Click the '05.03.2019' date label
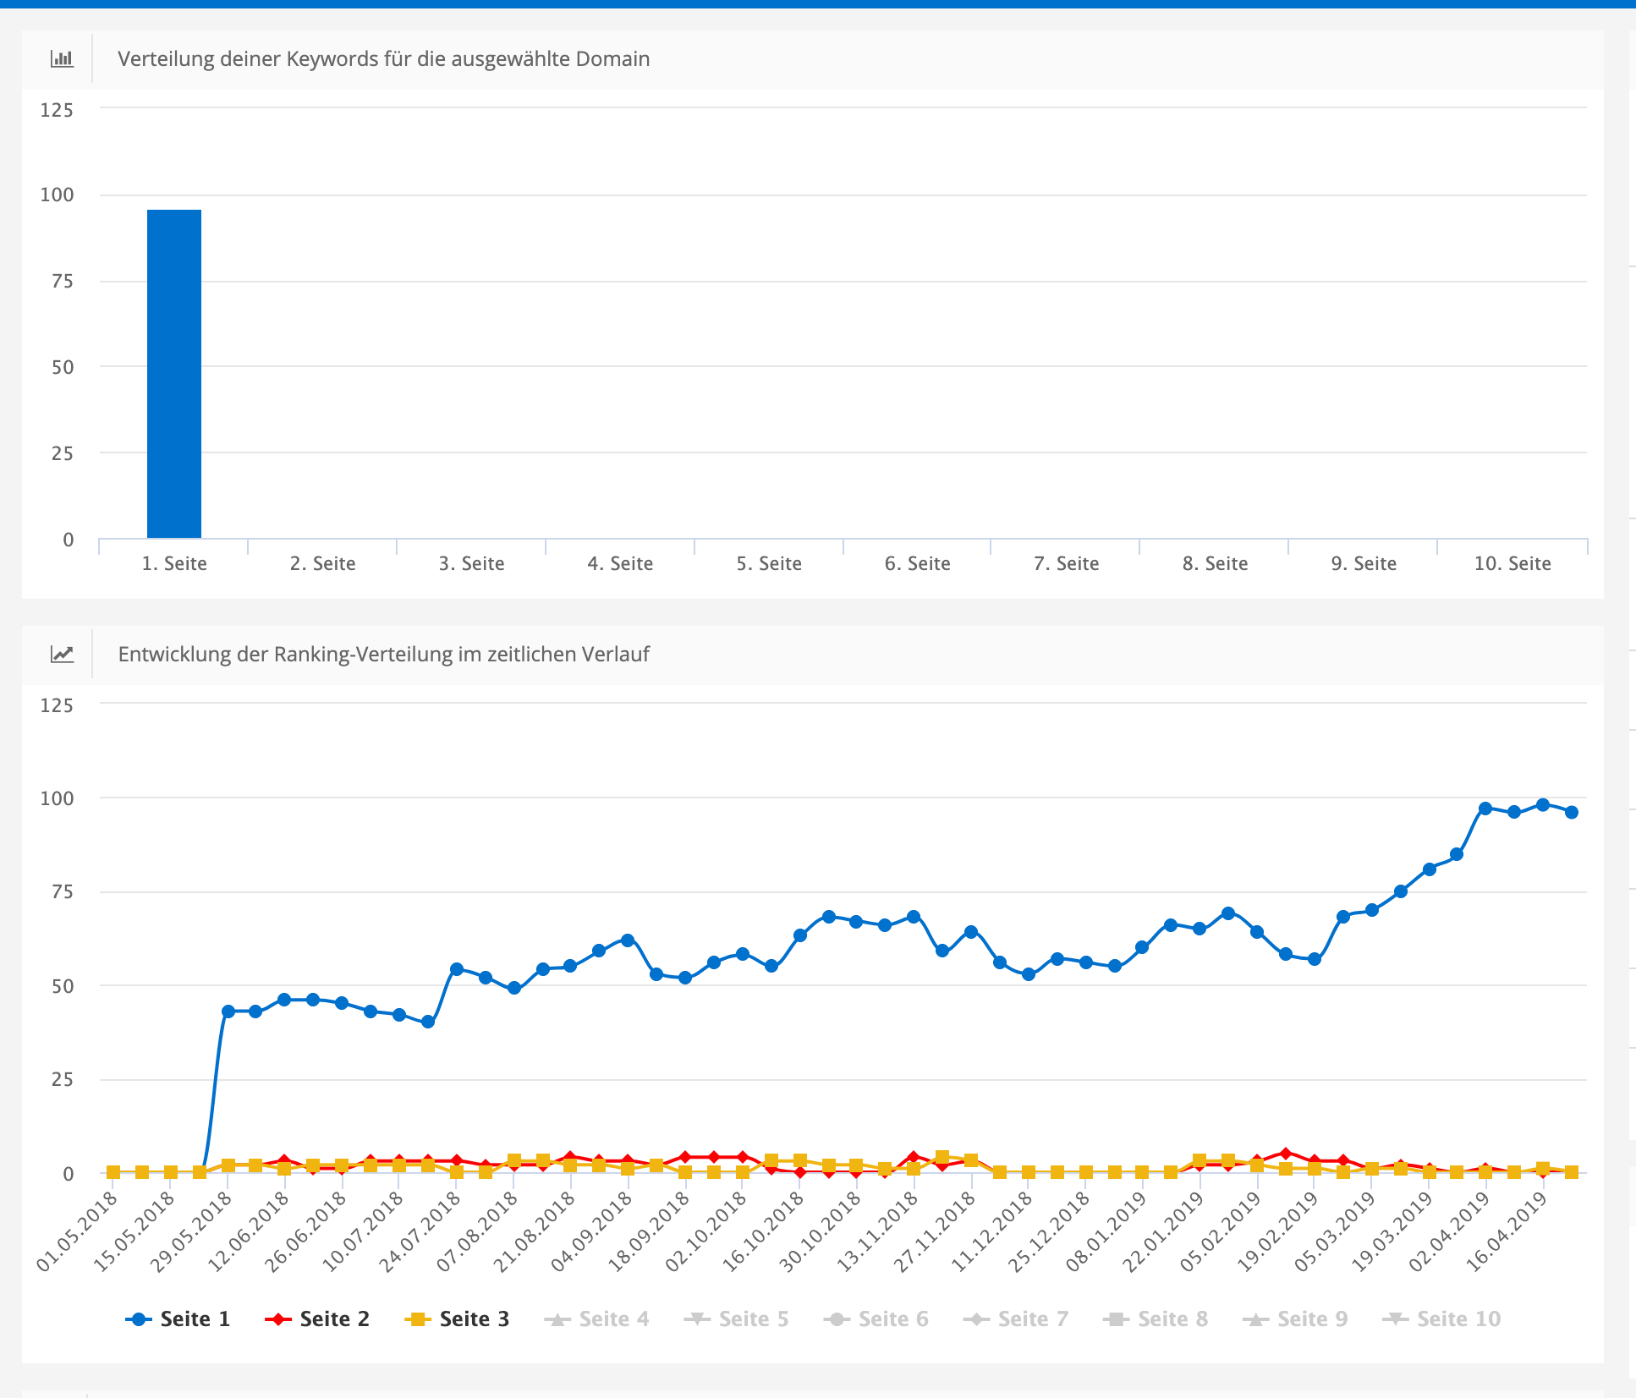1636x1398 pixels. [x=1337, y=1231]
